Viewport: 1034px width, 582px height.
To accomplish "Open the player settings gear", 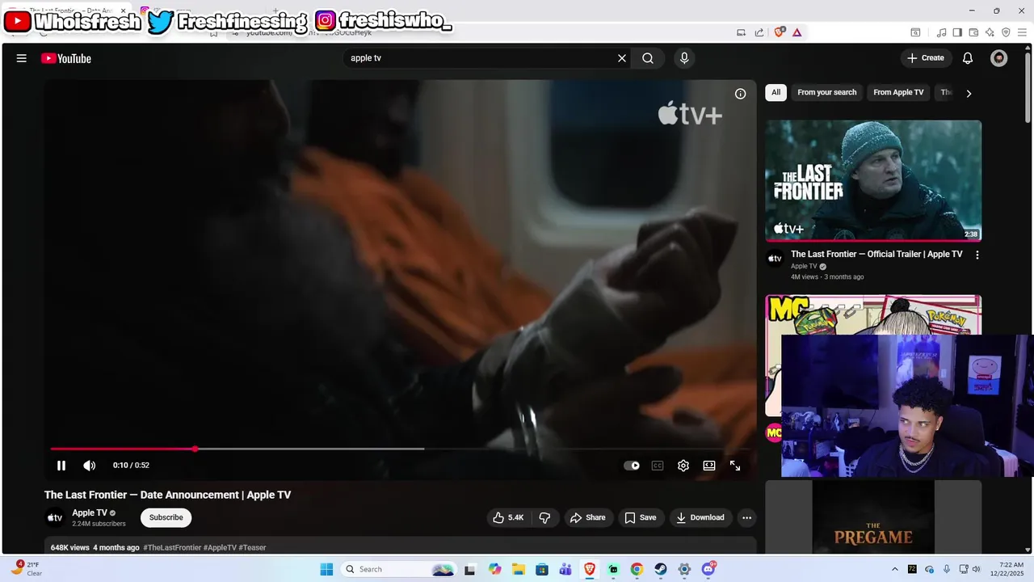I will tap(683, 466).
